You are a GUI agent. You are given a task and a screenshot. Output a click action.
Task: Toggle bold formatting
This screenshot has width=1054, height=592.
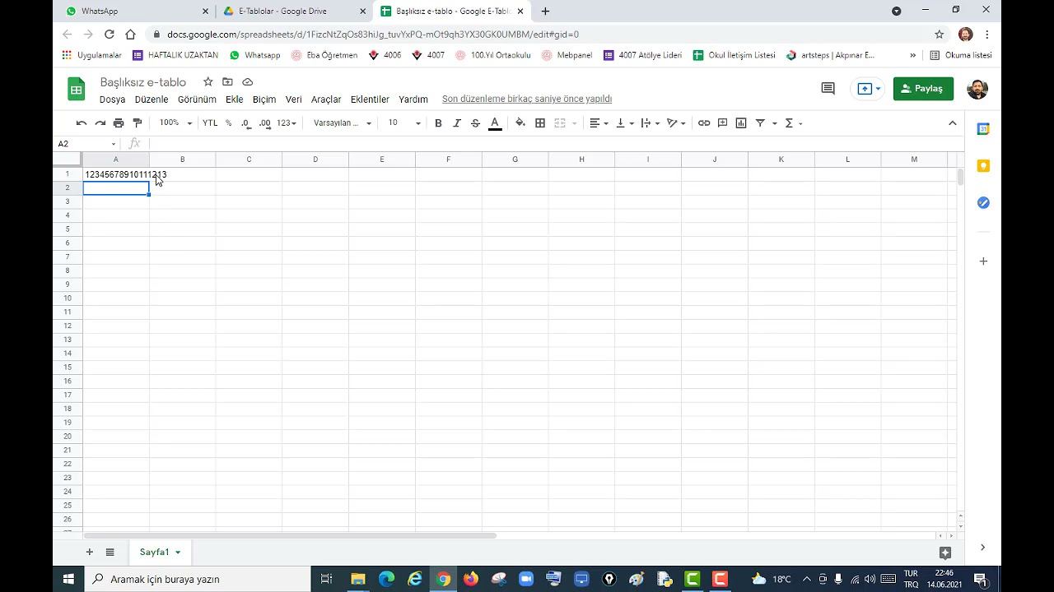[x=438, y=123]
